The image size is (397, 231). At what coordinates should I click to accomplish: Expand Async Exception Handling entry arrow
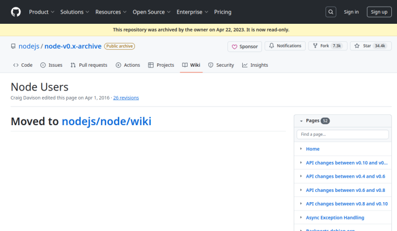click(301, 217)
